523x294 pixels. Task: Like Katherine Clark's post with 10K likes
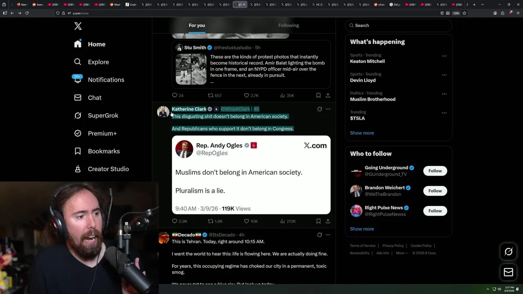(x=251, y=221)
